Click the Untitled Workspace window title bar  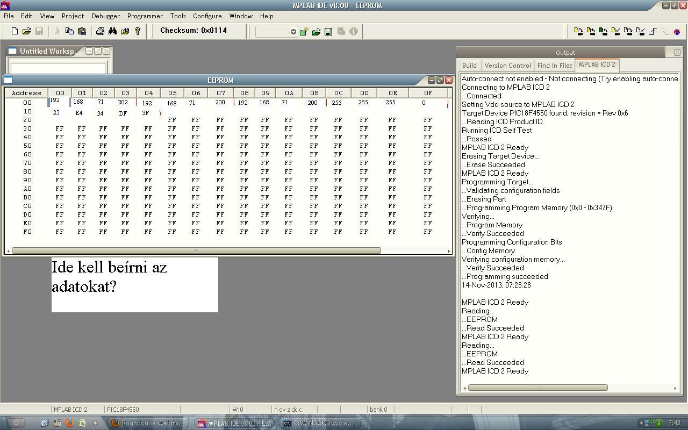47,51
